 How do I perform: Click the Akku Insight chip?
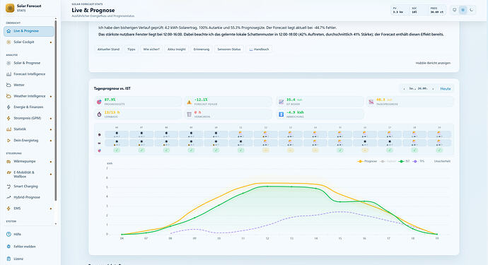tap(177, 49)
